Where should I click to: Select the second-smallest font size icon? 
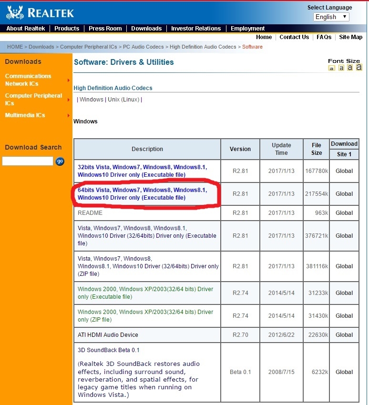(x=341, y=68)
